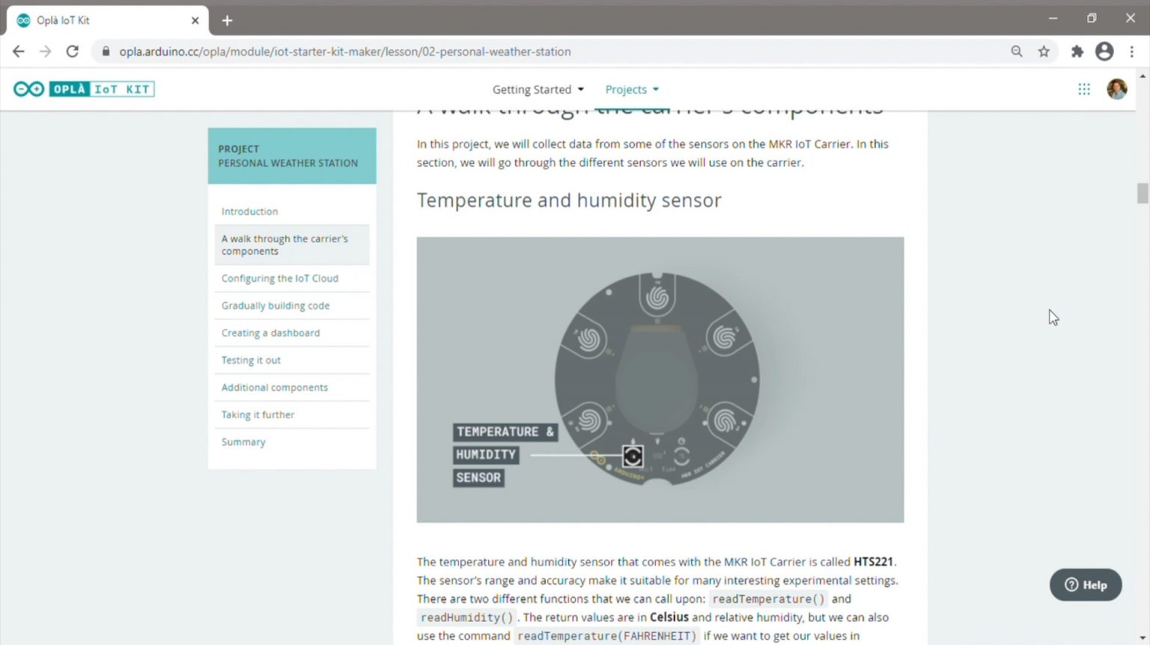Go to the Introduction lesson section

pyautogui.click(x=249, y=211)
